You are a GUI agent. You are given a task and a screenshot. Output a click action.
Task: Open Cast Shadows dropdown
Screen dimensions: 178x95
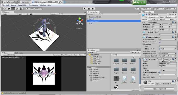168,39
